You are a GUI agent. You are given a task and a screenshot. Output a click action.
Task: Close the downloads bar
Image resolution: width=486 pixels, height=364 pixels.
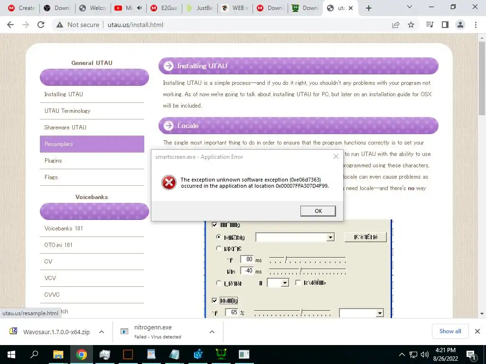coord(477,331)
